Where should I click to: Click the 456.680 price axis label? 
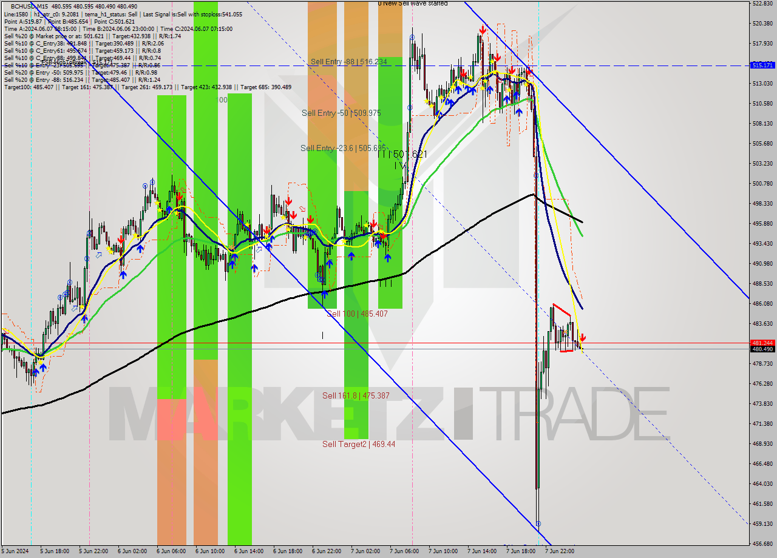click(762, 543)
